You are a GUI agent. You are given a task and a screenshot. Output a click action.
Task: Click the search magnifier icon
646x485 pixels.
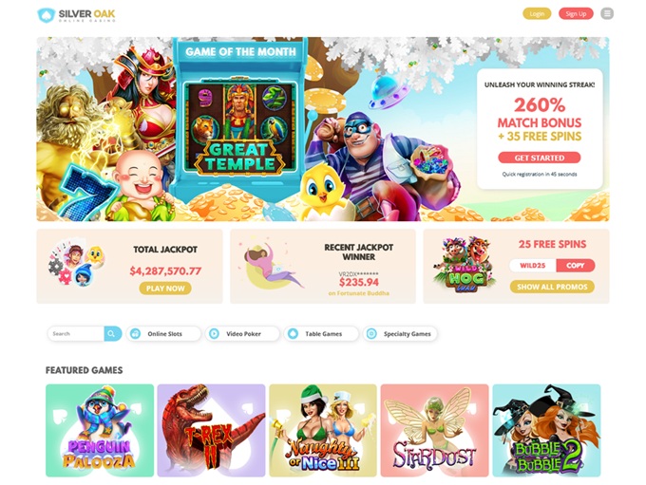[x=112, y=333]
